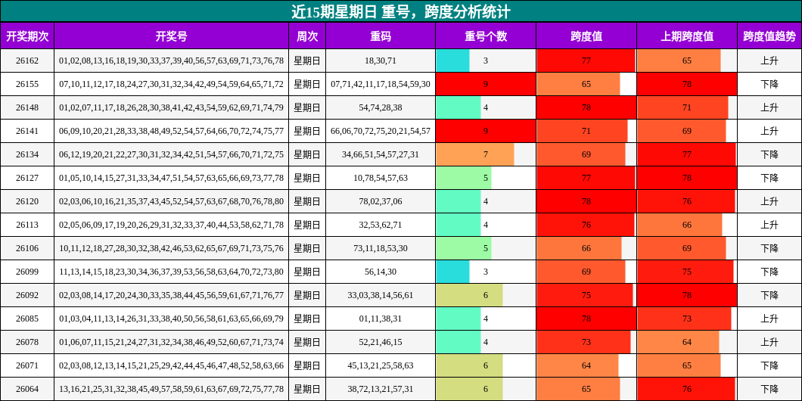Screen dimensions: 802x401
Task: Select the 下降 trend cell for 26127
Action: coord(769,178)
